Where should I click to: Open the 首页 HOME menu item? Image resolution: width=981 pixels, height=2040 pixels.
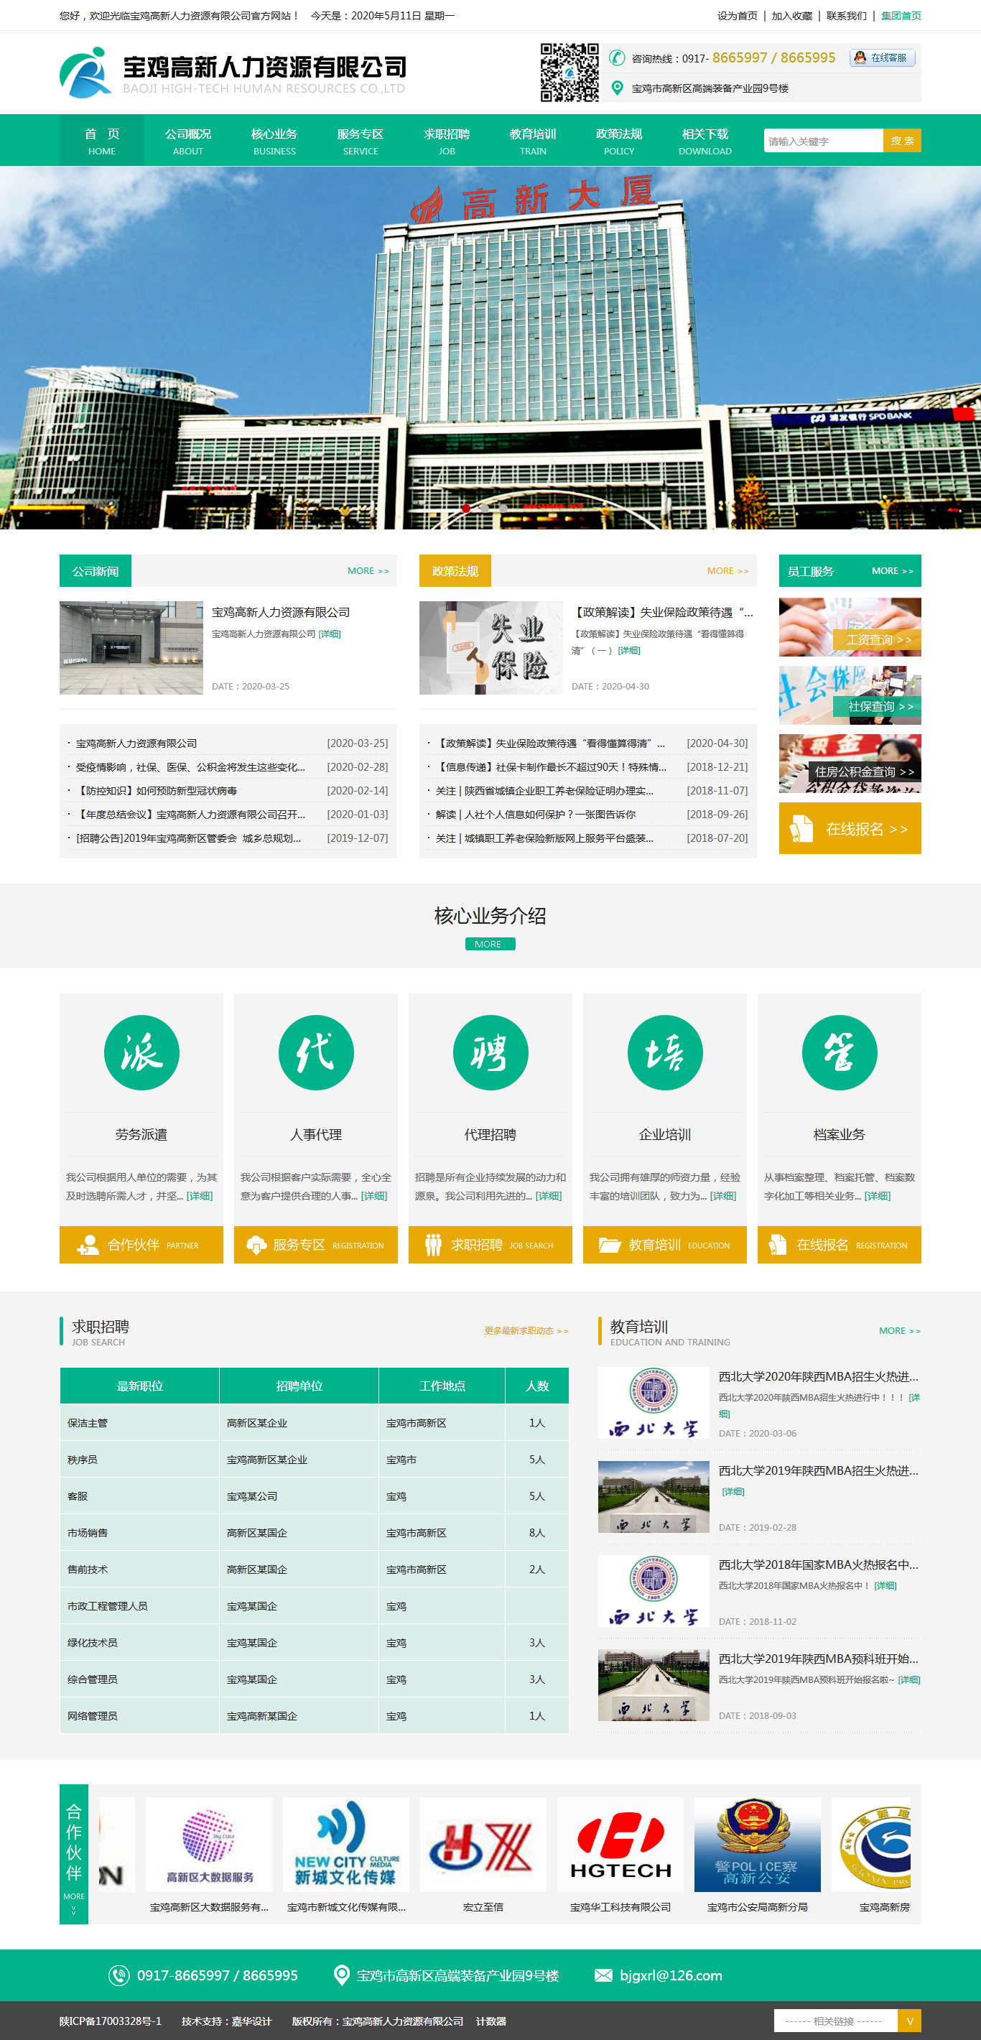102,140
